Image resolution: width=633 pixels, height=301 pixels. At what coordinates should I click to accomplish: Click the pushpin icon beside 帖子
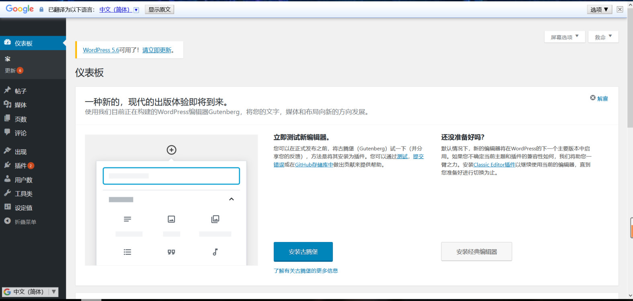pos(7,90)
